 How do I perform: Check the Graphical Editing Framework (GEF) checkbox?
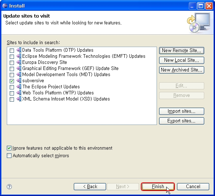pyautogui.click(x=12, y=69)
